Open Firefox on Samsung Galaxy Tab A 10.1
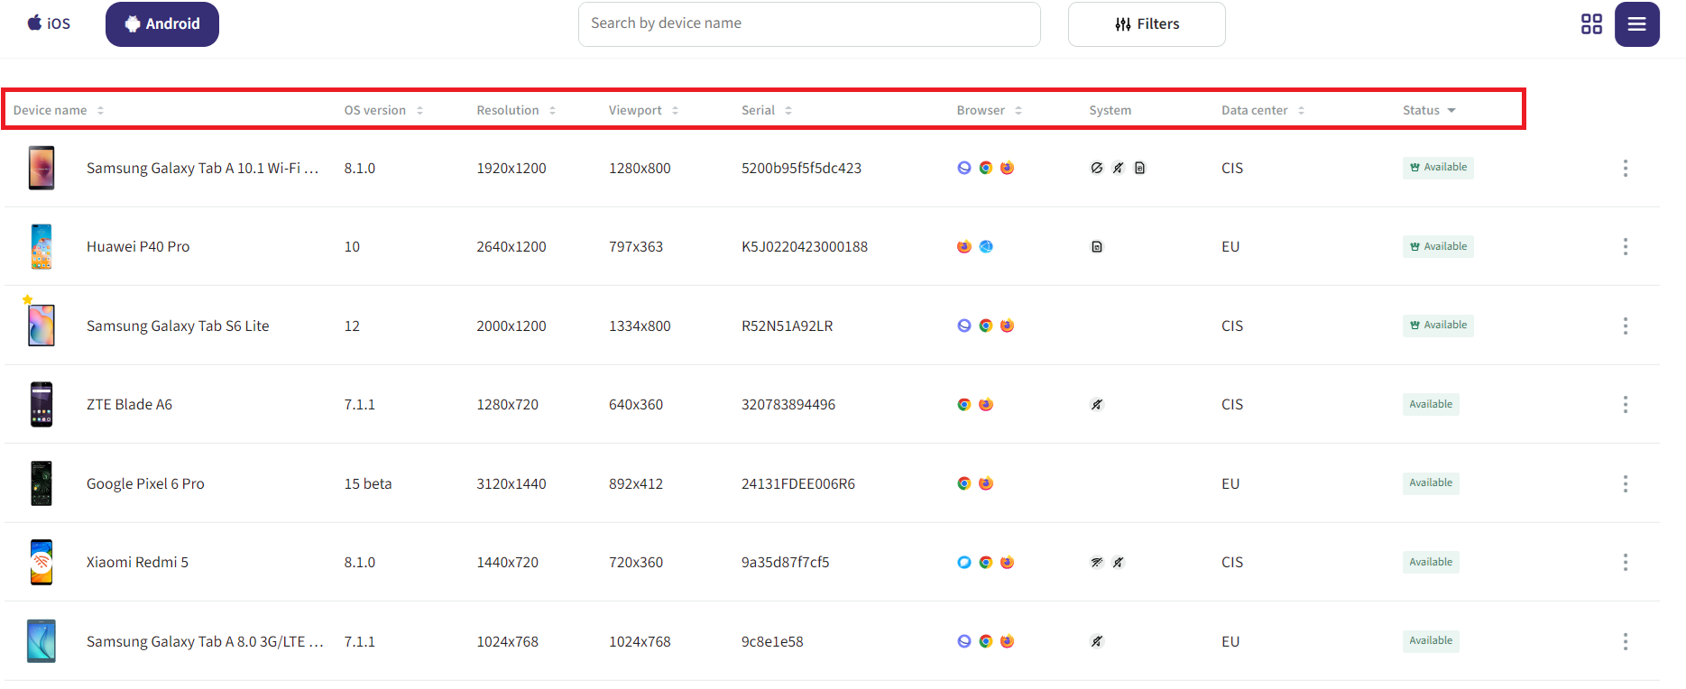 pos(1008,168)
